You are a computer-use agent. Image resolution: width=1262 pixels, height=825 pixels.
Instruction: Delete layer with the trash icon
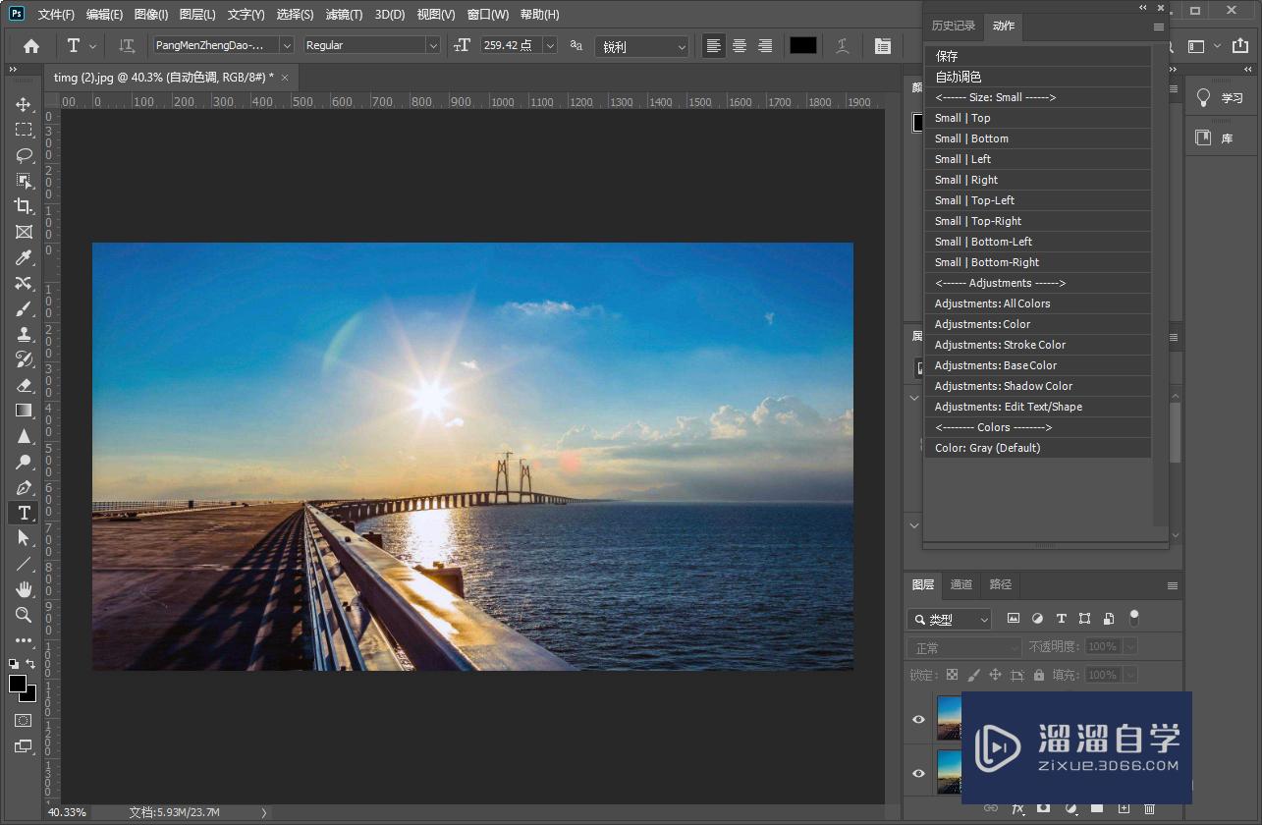1149,808
